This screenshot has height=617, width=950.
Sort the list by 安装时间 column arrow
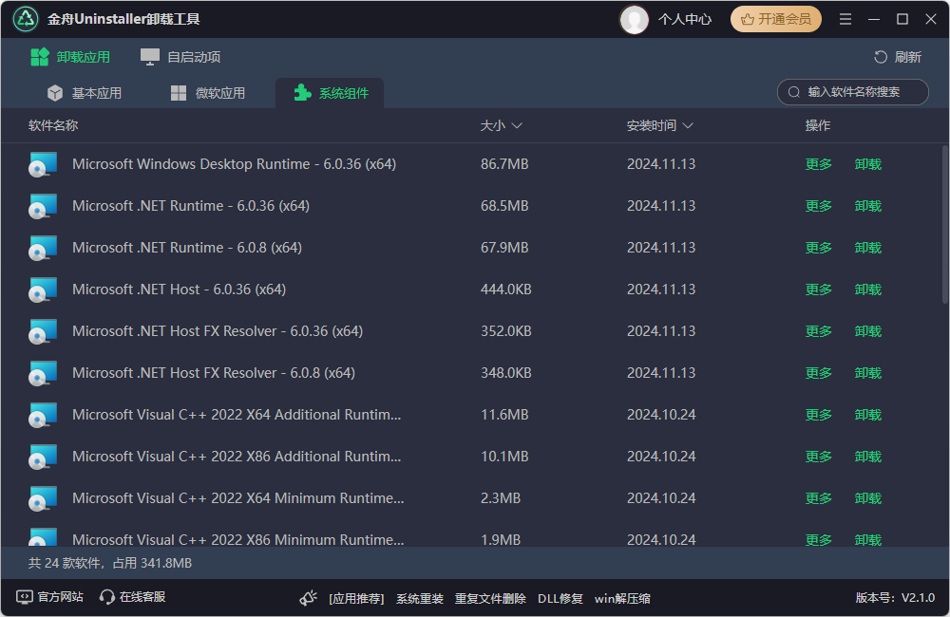688,126
